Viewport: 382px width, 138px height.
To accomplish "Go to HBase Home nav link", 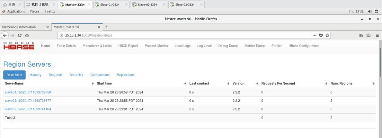I will click(x=45, y=46).
